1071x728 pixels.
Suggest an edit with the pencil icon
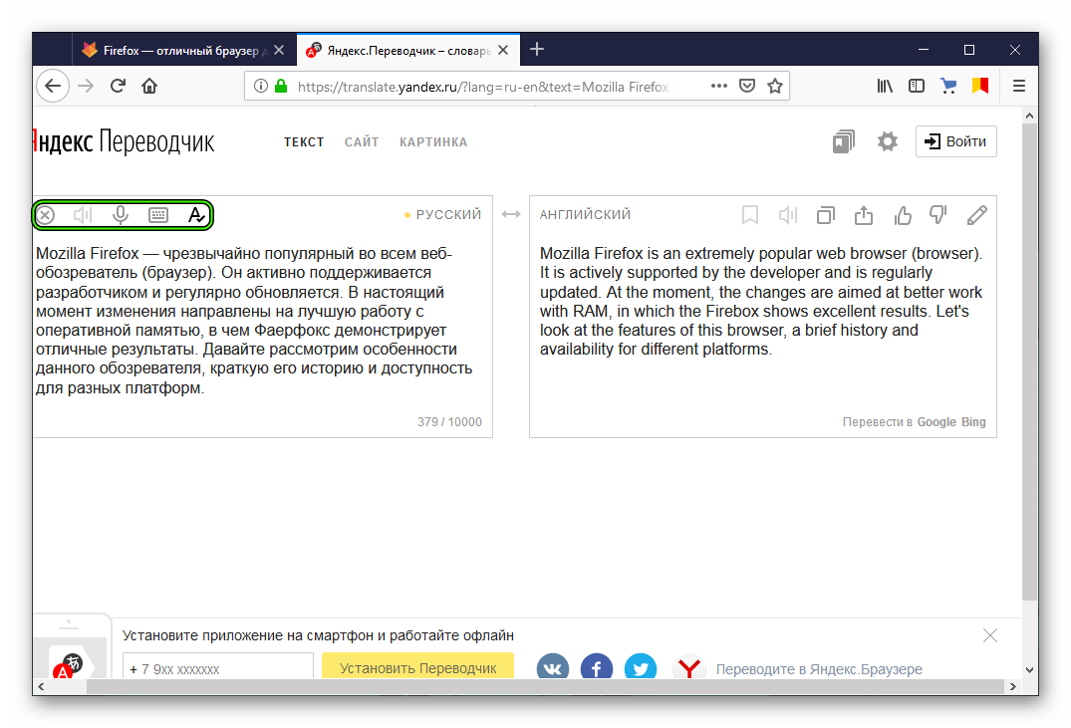(x=976, y=215)
